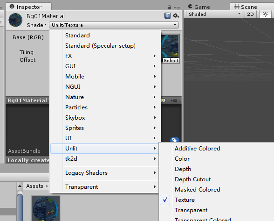Open the Shaded draw mode dropdown
Image resolution: width=274 pixels, height=221 pixels.
point(214,14)
